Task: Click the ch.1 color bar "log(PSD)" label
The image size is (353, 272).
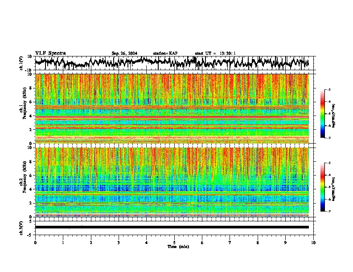Action: click(x=333, y=116)
